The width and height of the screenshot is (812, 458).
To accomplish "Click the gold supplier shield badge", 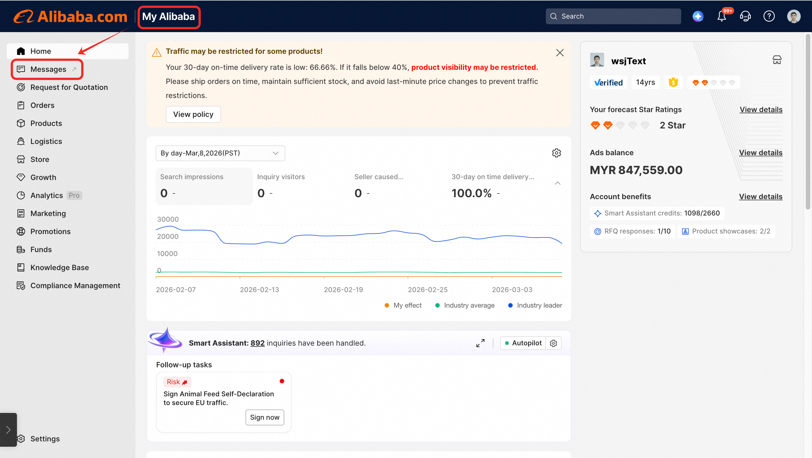I will click(673, 82).
